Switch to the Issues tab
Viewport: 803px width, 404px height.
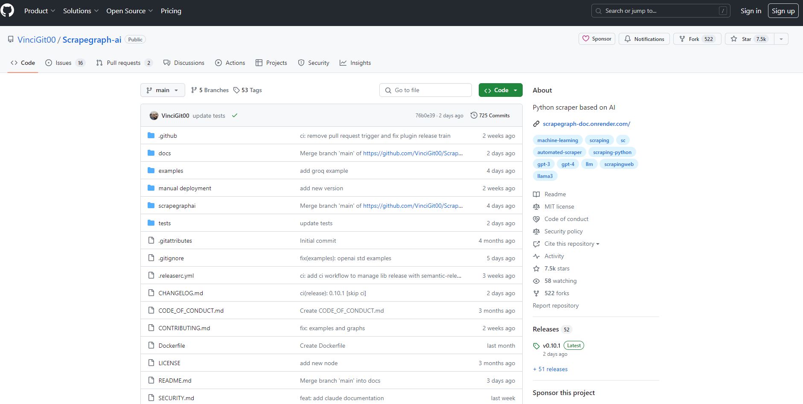click(65, 63)
